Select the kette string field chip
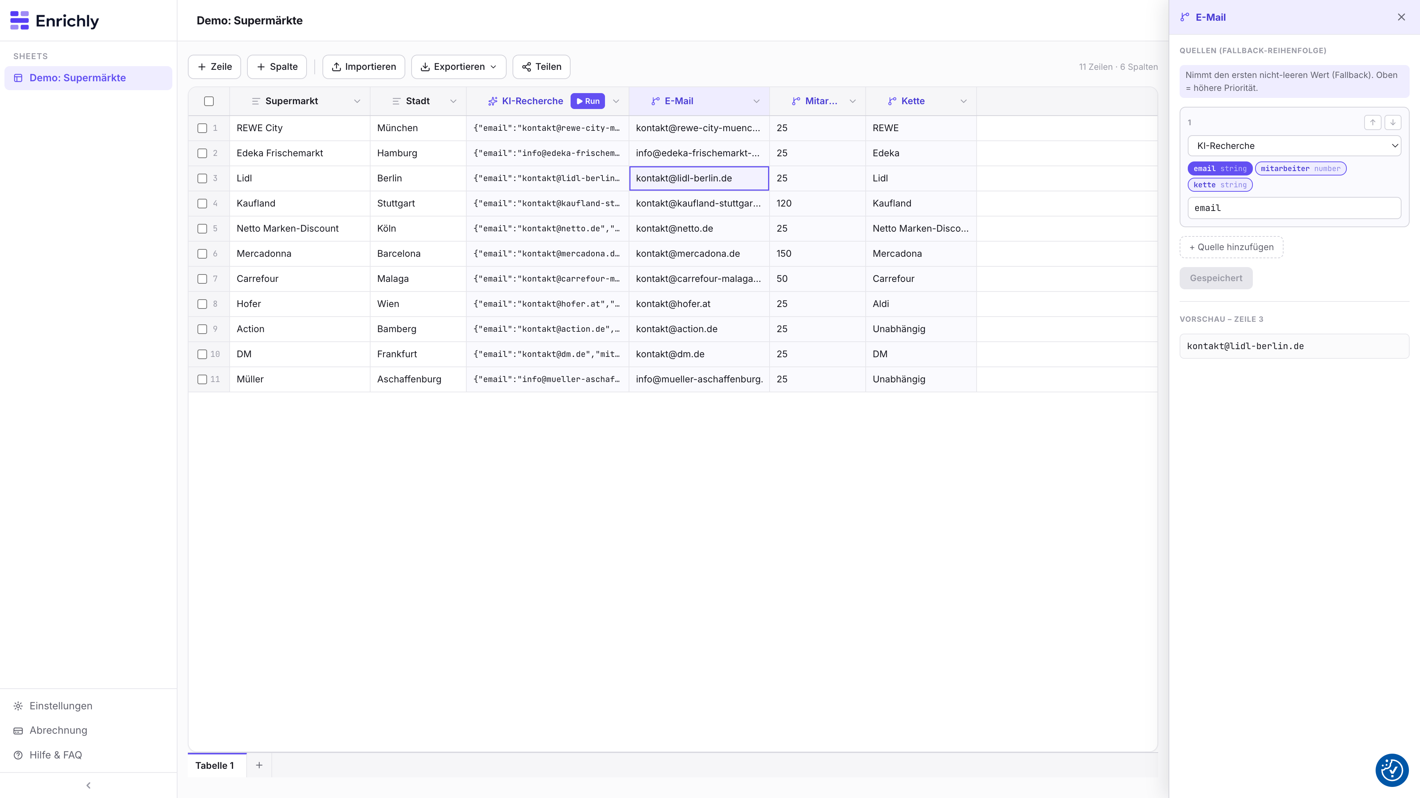 tap(1220, 185)
